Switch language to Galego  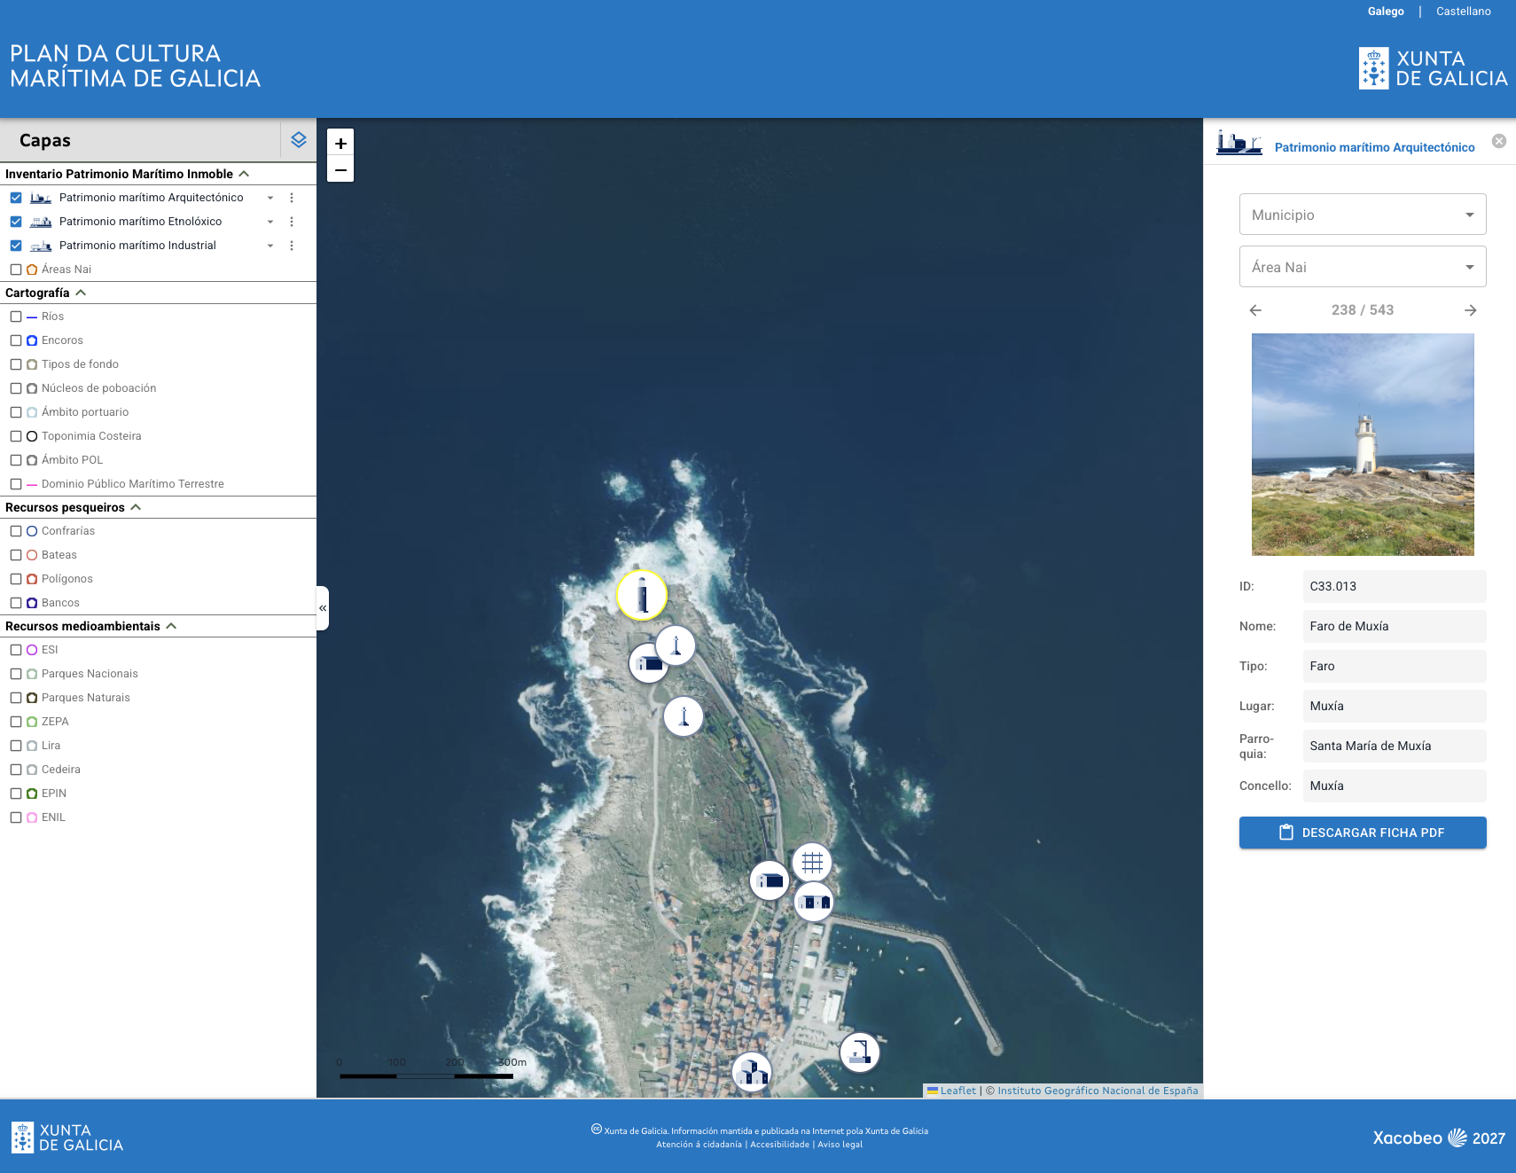coord(1386,12)
